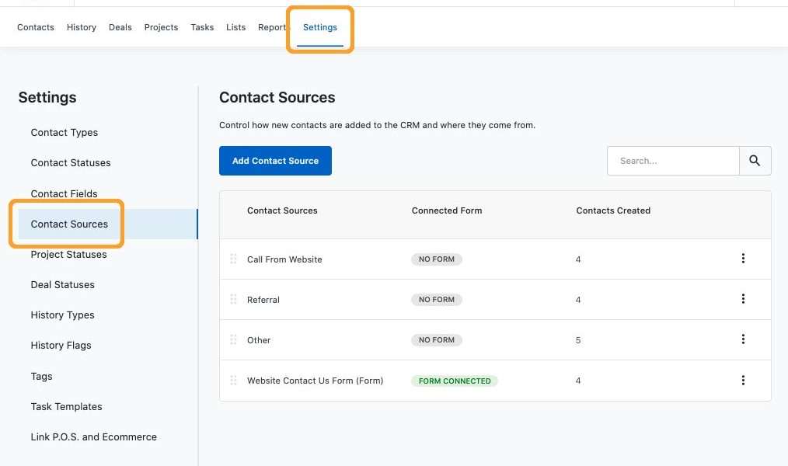Screen dimensions: 788x466
Task: Open Tags settings
Action: tap(41, 376)
